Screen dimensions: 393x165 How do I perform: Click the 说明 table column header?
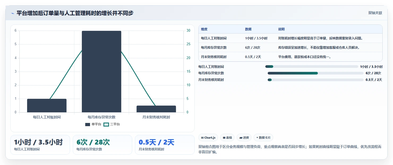point(281,29)
